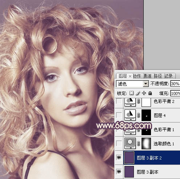Click the 图层 4 adjustment layer icon
The image size is (180, 179).
(x=130, y=115)
